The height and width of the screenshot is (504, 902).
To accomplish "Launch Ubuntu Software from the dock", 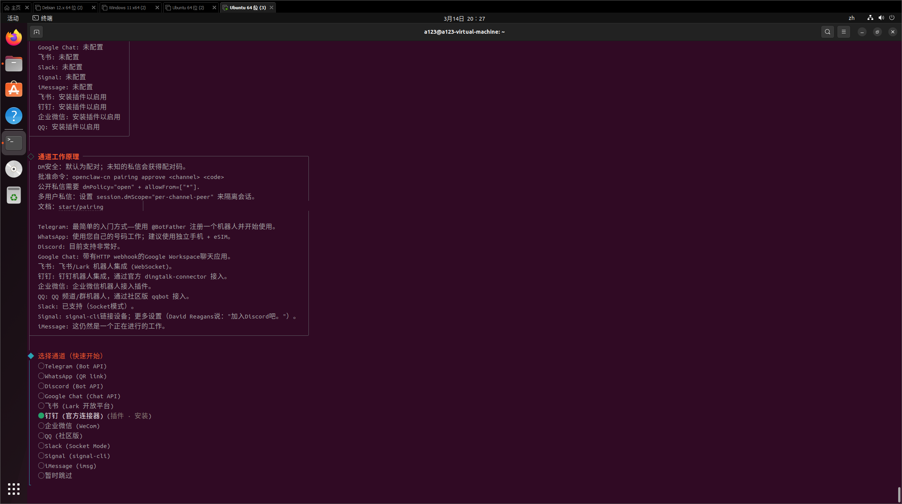I will (14, 90).
